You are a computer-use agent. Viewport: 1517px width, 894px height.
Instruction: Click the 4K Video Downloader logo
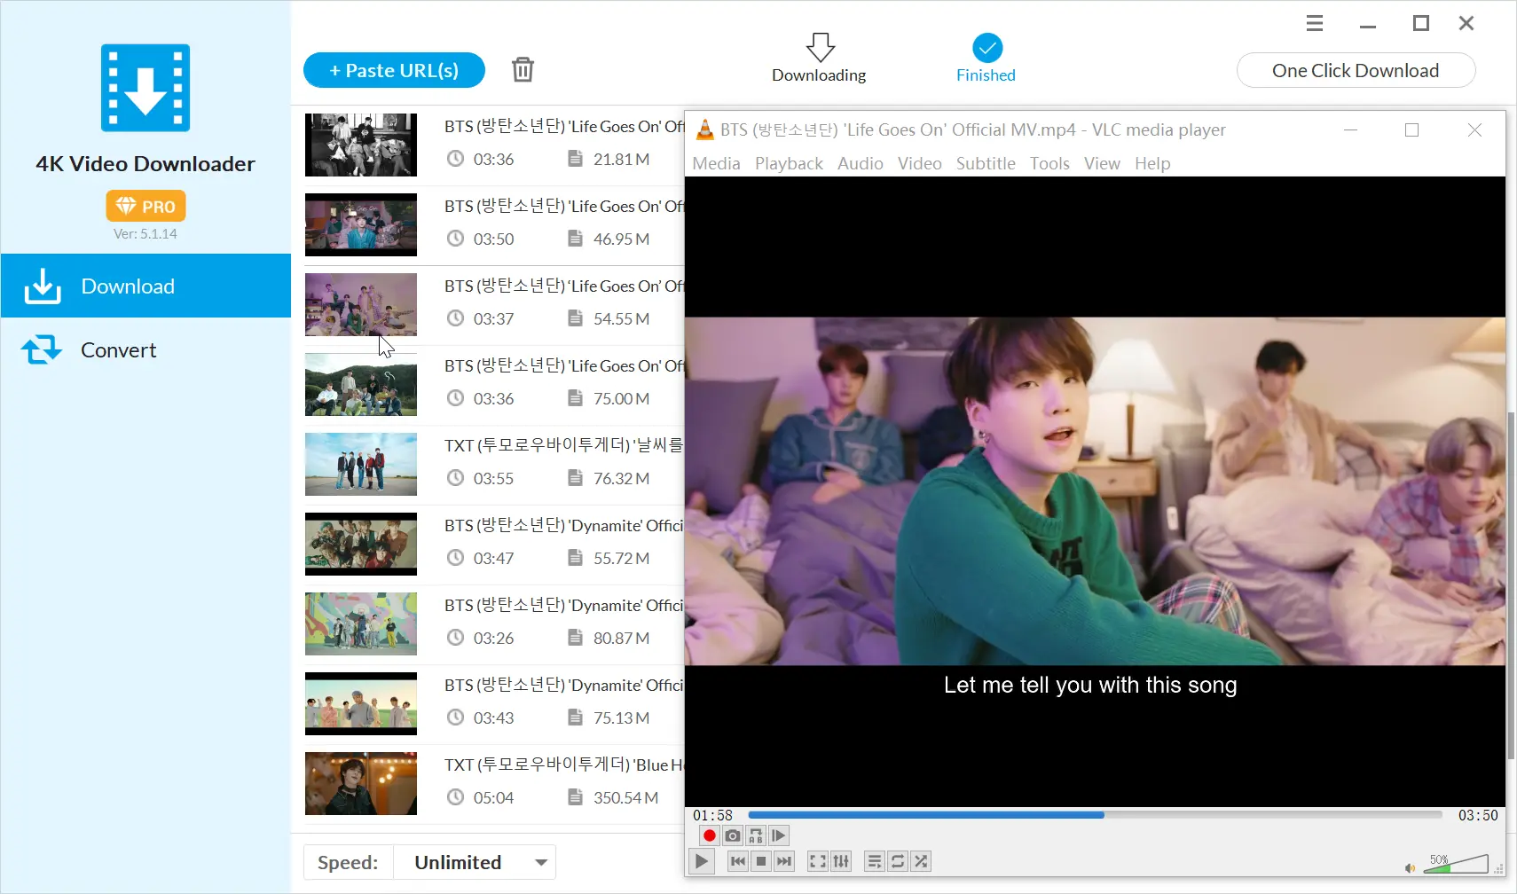point(145,88)
